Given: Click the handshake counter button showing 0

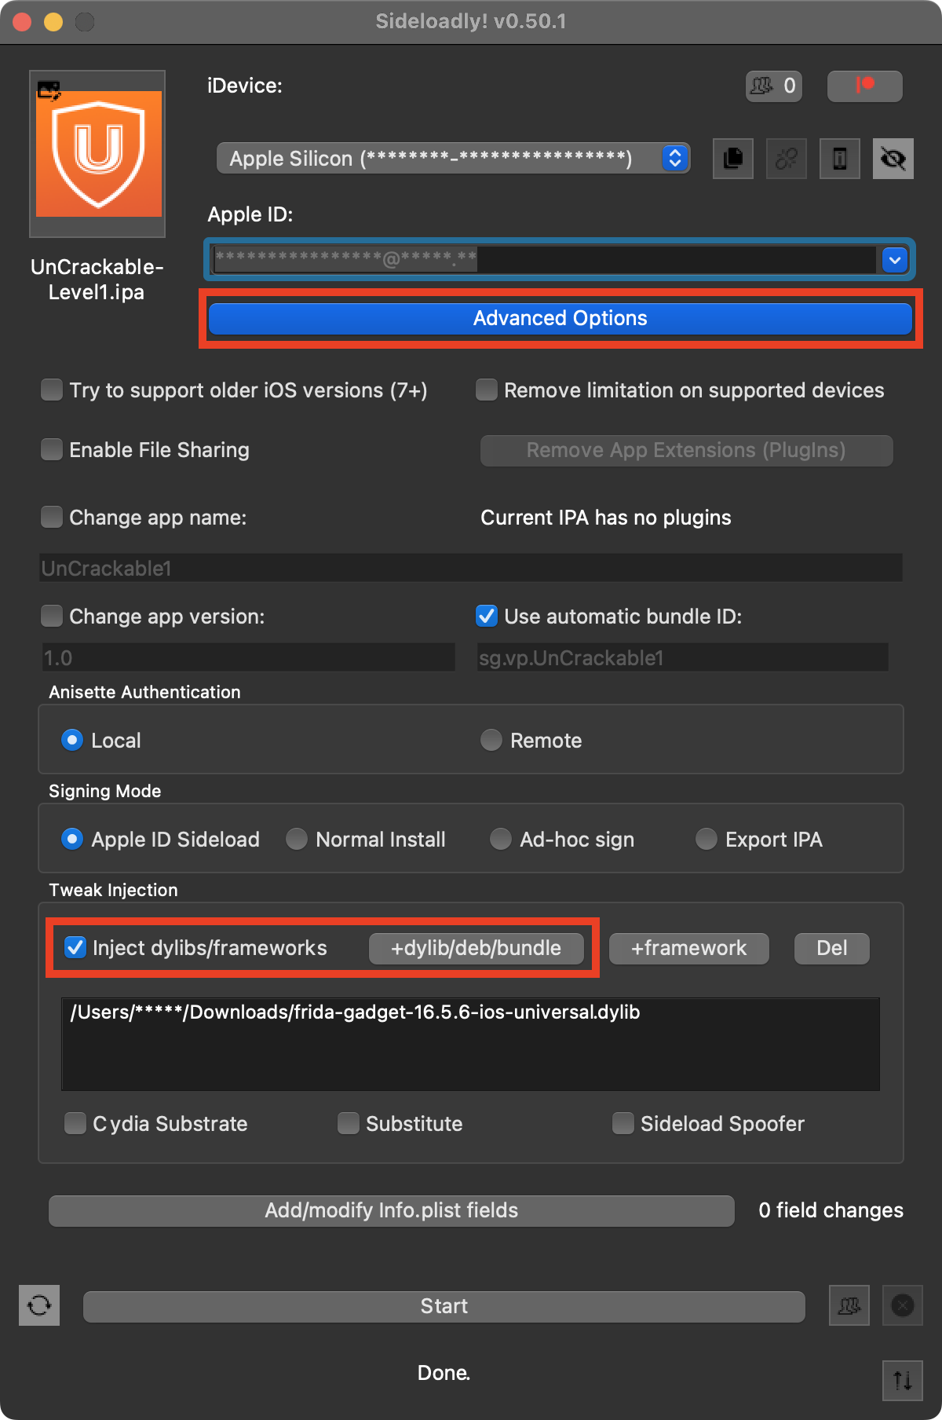Looking at the screenshot, I should 773,86.
